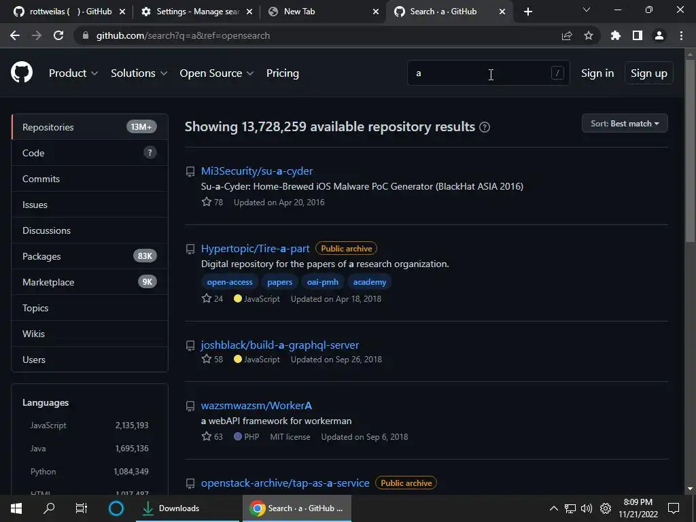Image resolution: width=696 pixels, height=522 pixels.
Task: Filter results by Java language
Action: [89, 449]
